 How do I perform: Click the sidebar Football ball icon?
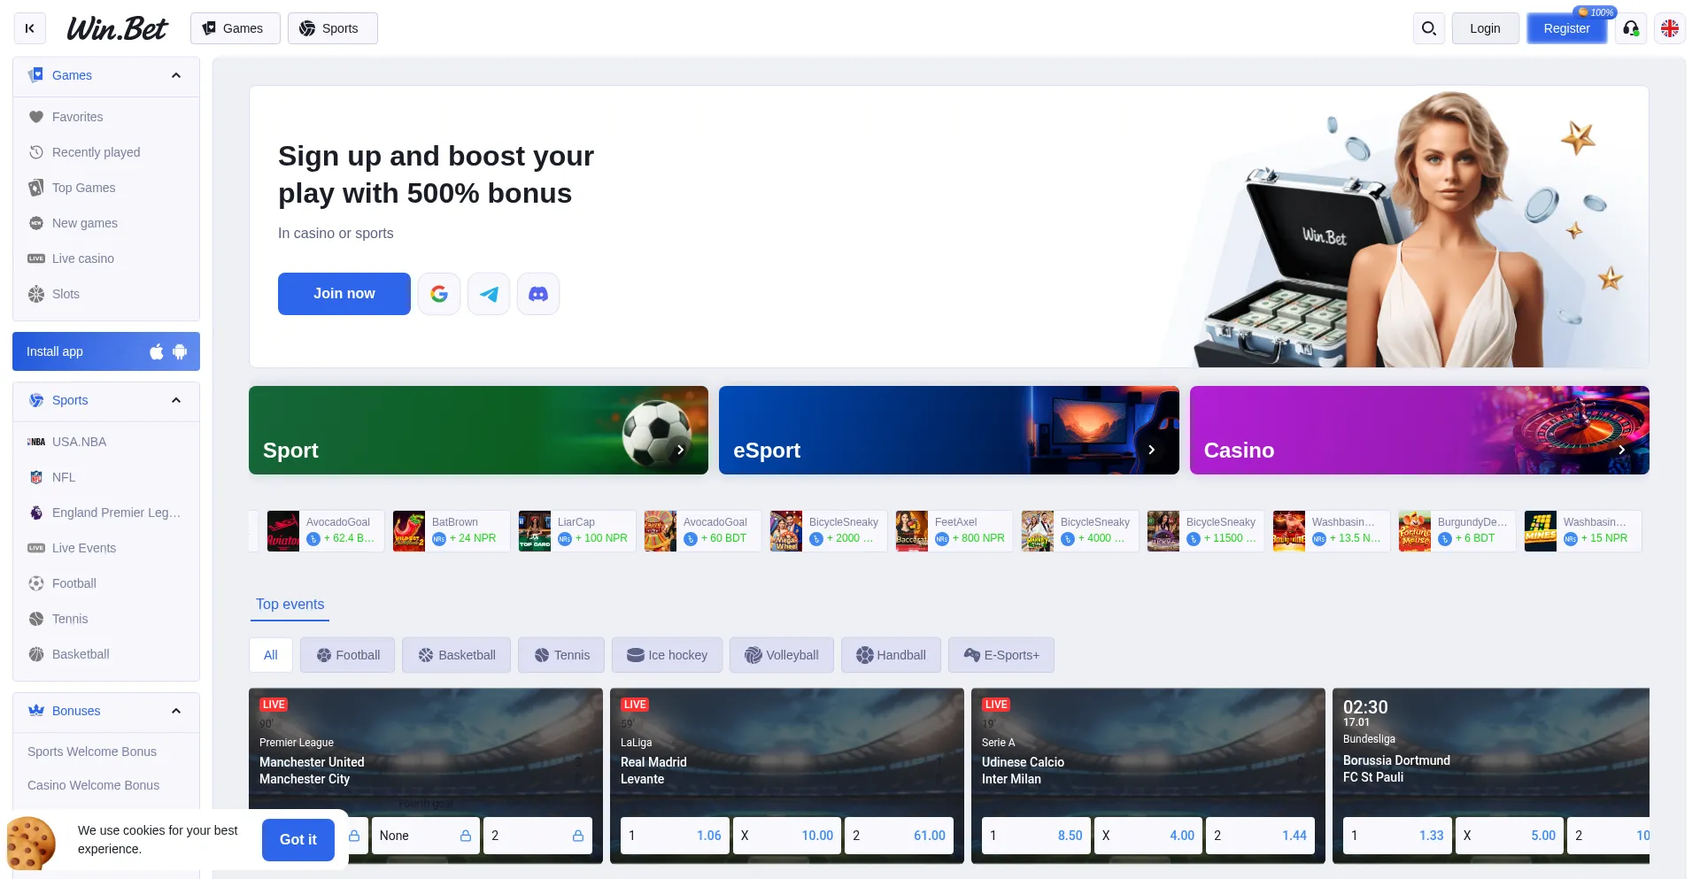[36, 583]
